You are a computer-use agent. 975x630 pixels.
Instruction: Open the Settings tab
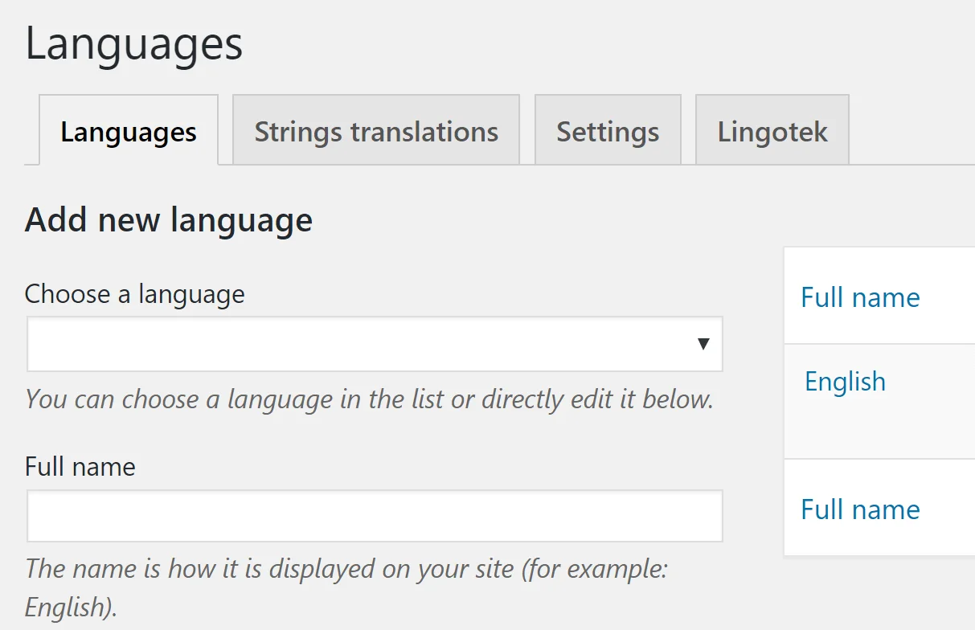pos(608,131)
